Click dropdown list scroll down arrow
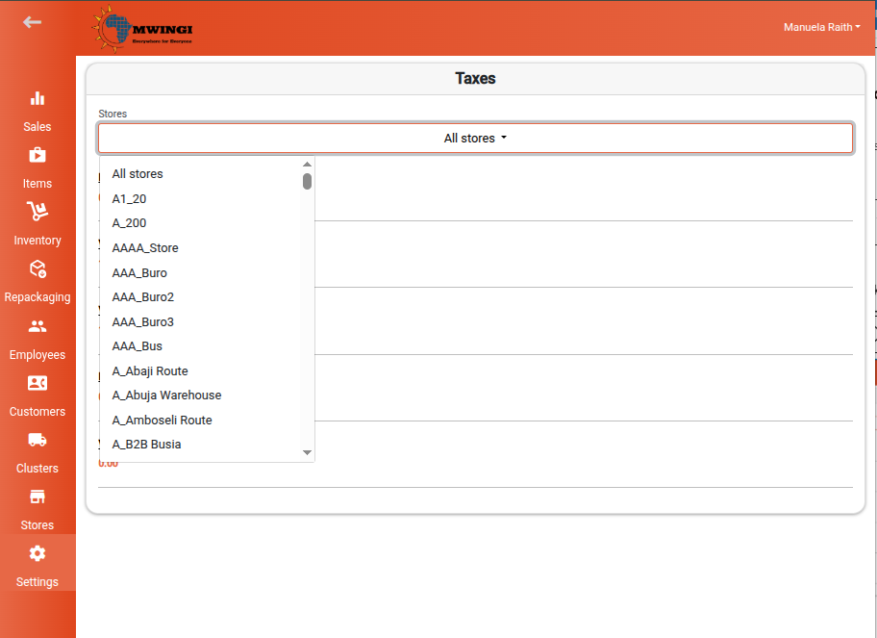Viewport: 877px width, 638px height. click(x=307, y=452)
